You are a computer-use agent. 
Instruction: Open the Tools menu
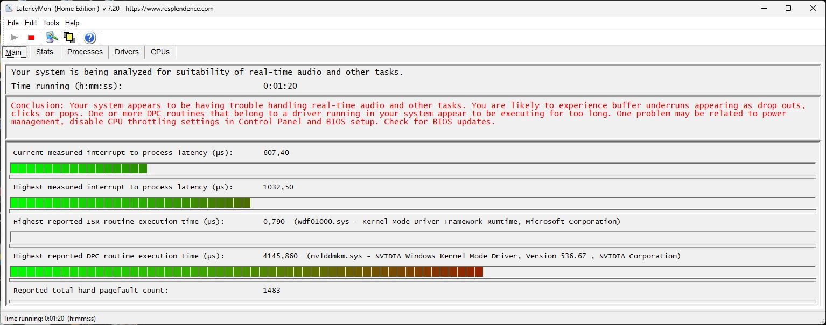[x=51, y=23]
